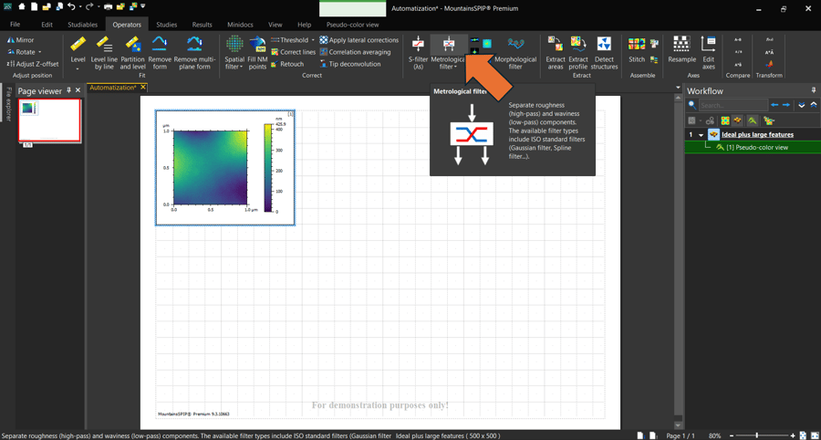Viewport: 821px width, 440px height.
Task: Apply the Remove form operator
Action: tap(160, 53)
